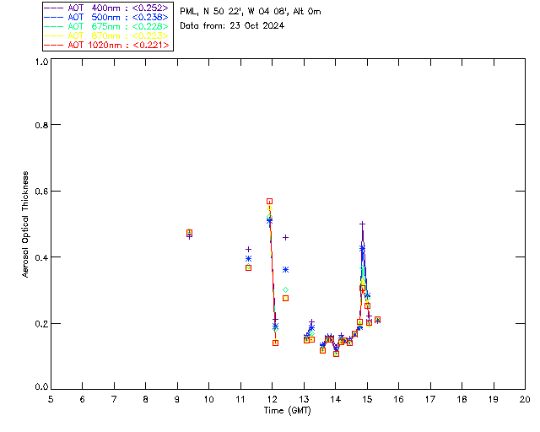Click the AOT 870nm legend entry

pos(107,35)
